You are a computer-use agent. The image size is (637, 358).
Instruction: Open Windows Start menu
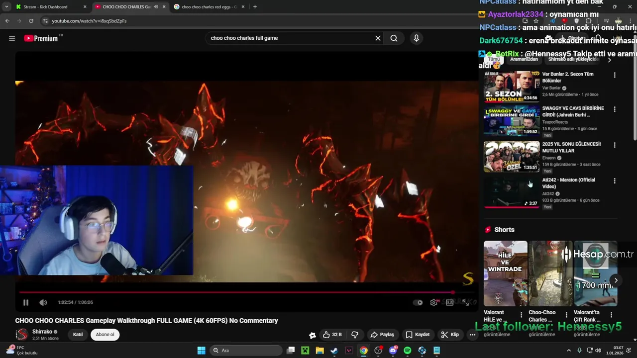[x=201, y=351]
